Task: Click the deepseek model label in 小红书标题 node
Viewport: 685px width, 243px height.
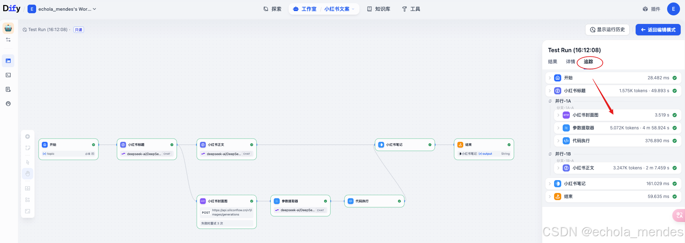Action: [144, 154]
